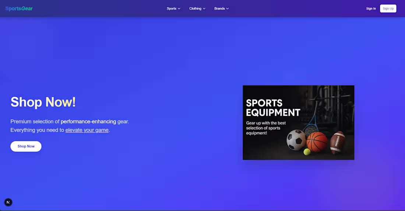This screenshot has width=405, height=211.
Task: Click the 'performance-enhancing' bold text
Action: [x=88, y=122]
